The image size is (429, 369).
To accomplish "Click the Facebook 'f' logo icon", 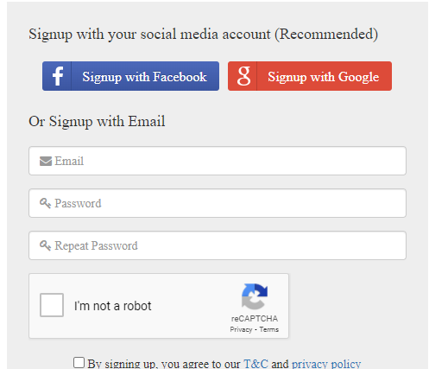I will (58, 76).
